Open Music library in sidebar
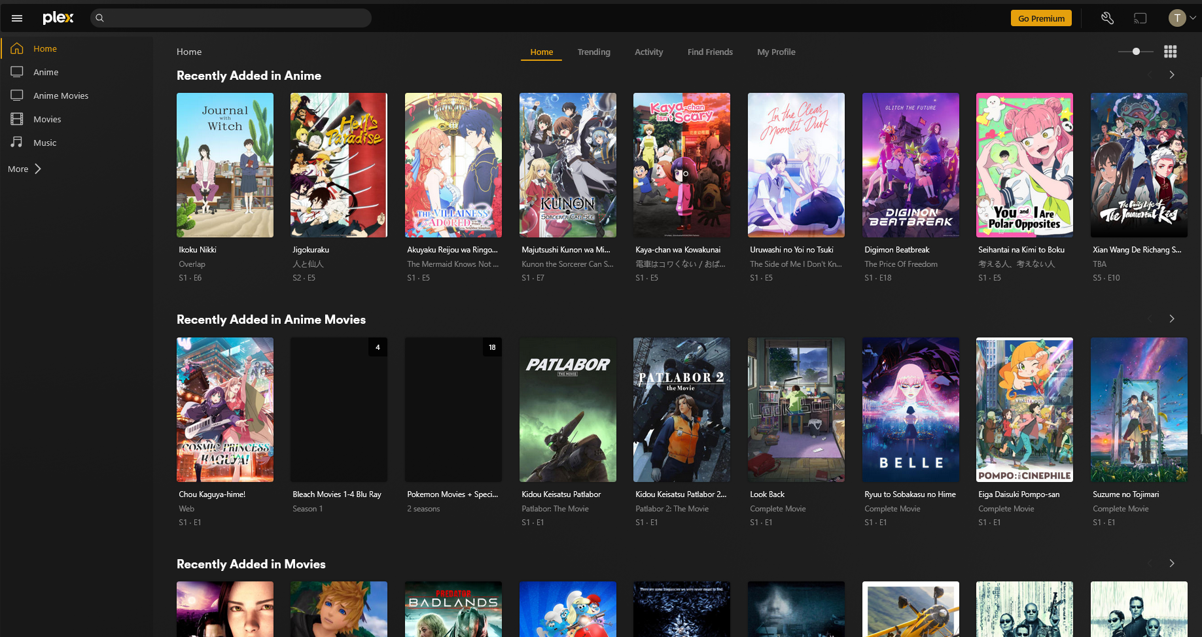This screenshot has height=637, width=1202. point(44,143)
